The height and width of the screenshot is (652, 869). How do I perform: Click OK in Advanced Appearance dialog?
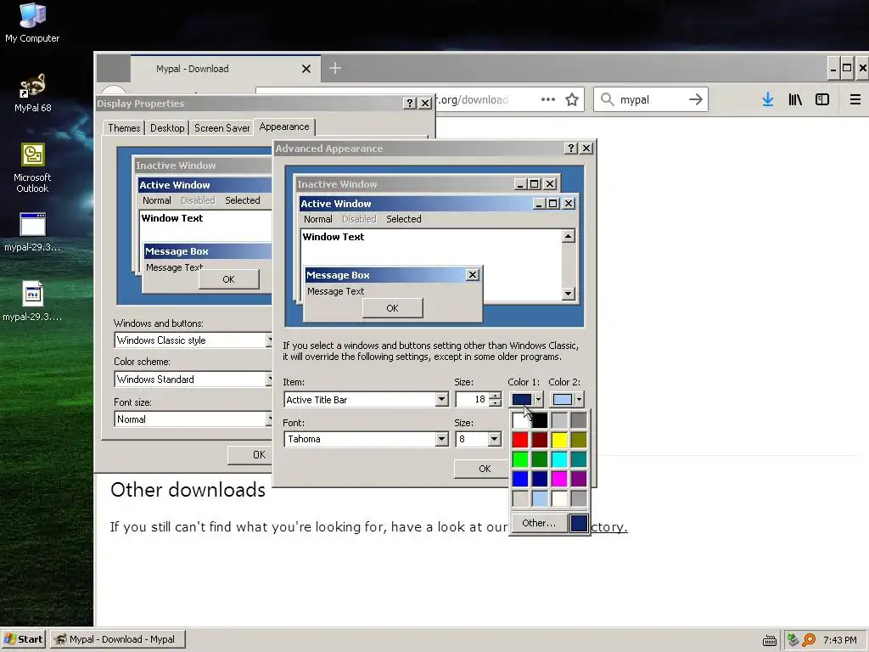click(484, 469)
